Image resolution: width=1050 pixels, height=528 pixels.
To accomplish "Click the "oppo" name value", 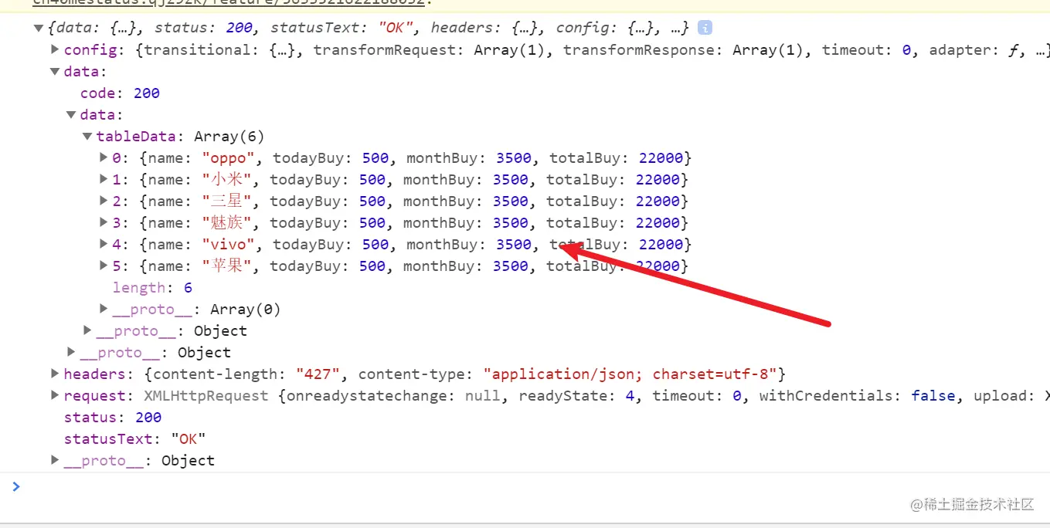I will (x=226, y=158).
